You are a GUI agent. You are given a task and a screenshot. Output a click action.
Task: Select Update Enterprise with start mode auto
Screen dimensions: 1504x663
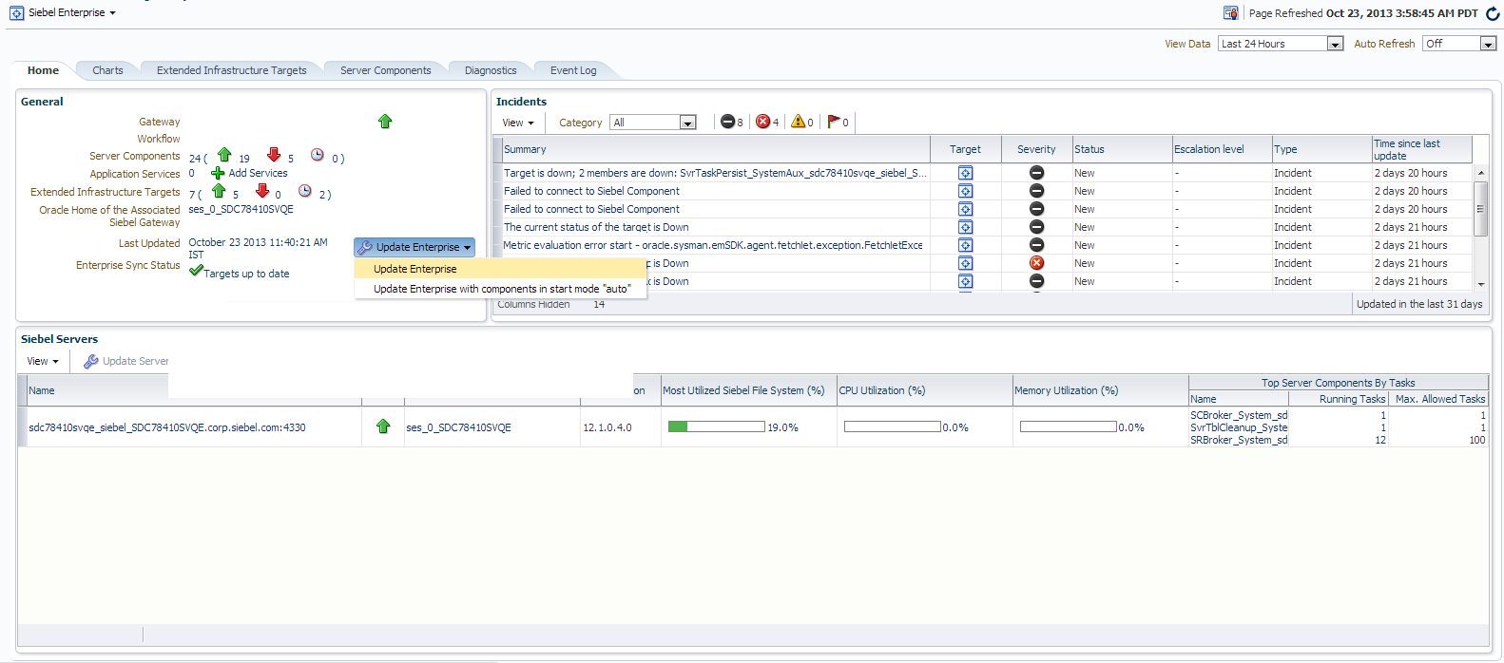(500, 289)
